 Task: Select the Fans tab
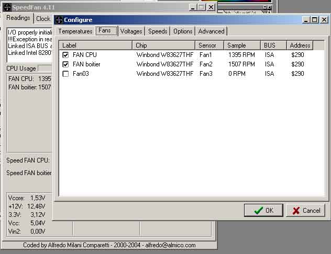click(106, 30)
